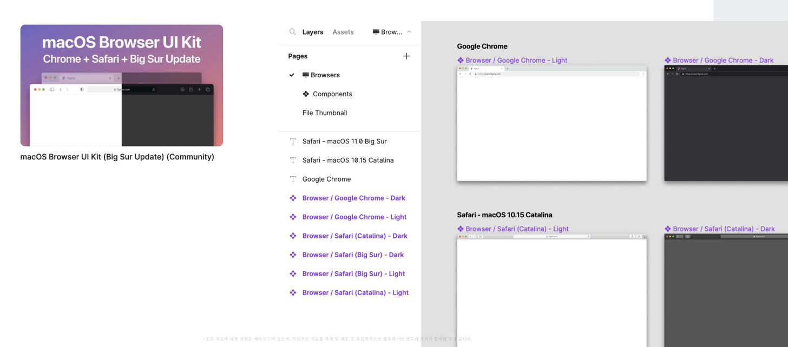Open the macOS Browser UI Kit thumbnail

point(122,85)
